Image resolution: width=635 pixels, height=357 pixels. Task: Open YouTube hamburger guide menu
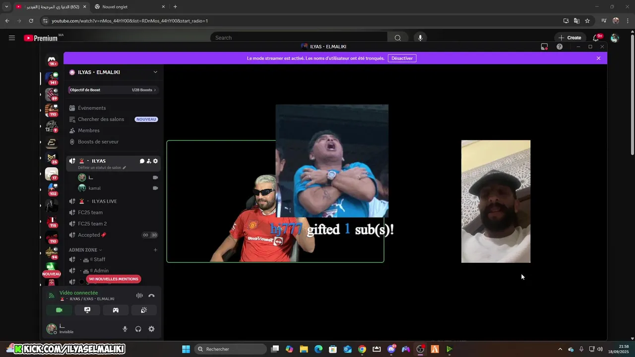[12, 38]
